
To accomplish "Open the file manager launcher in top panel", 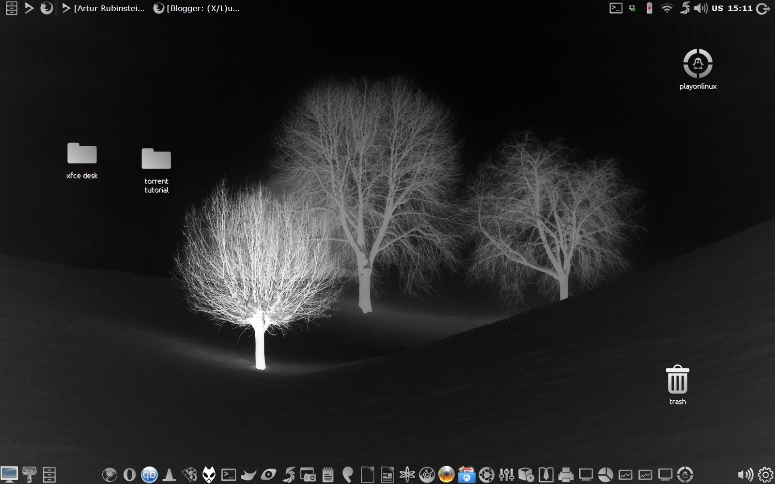I will click(x=12, y=8).
